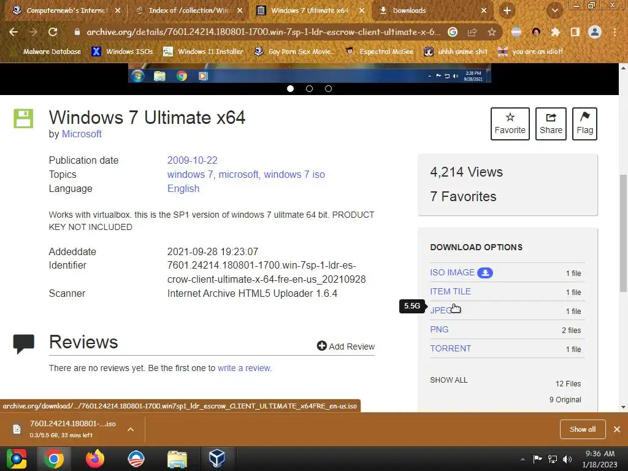Open the uhhh anime shit bookmark
This screenshot has width=628, height=471.
point(456,52)
